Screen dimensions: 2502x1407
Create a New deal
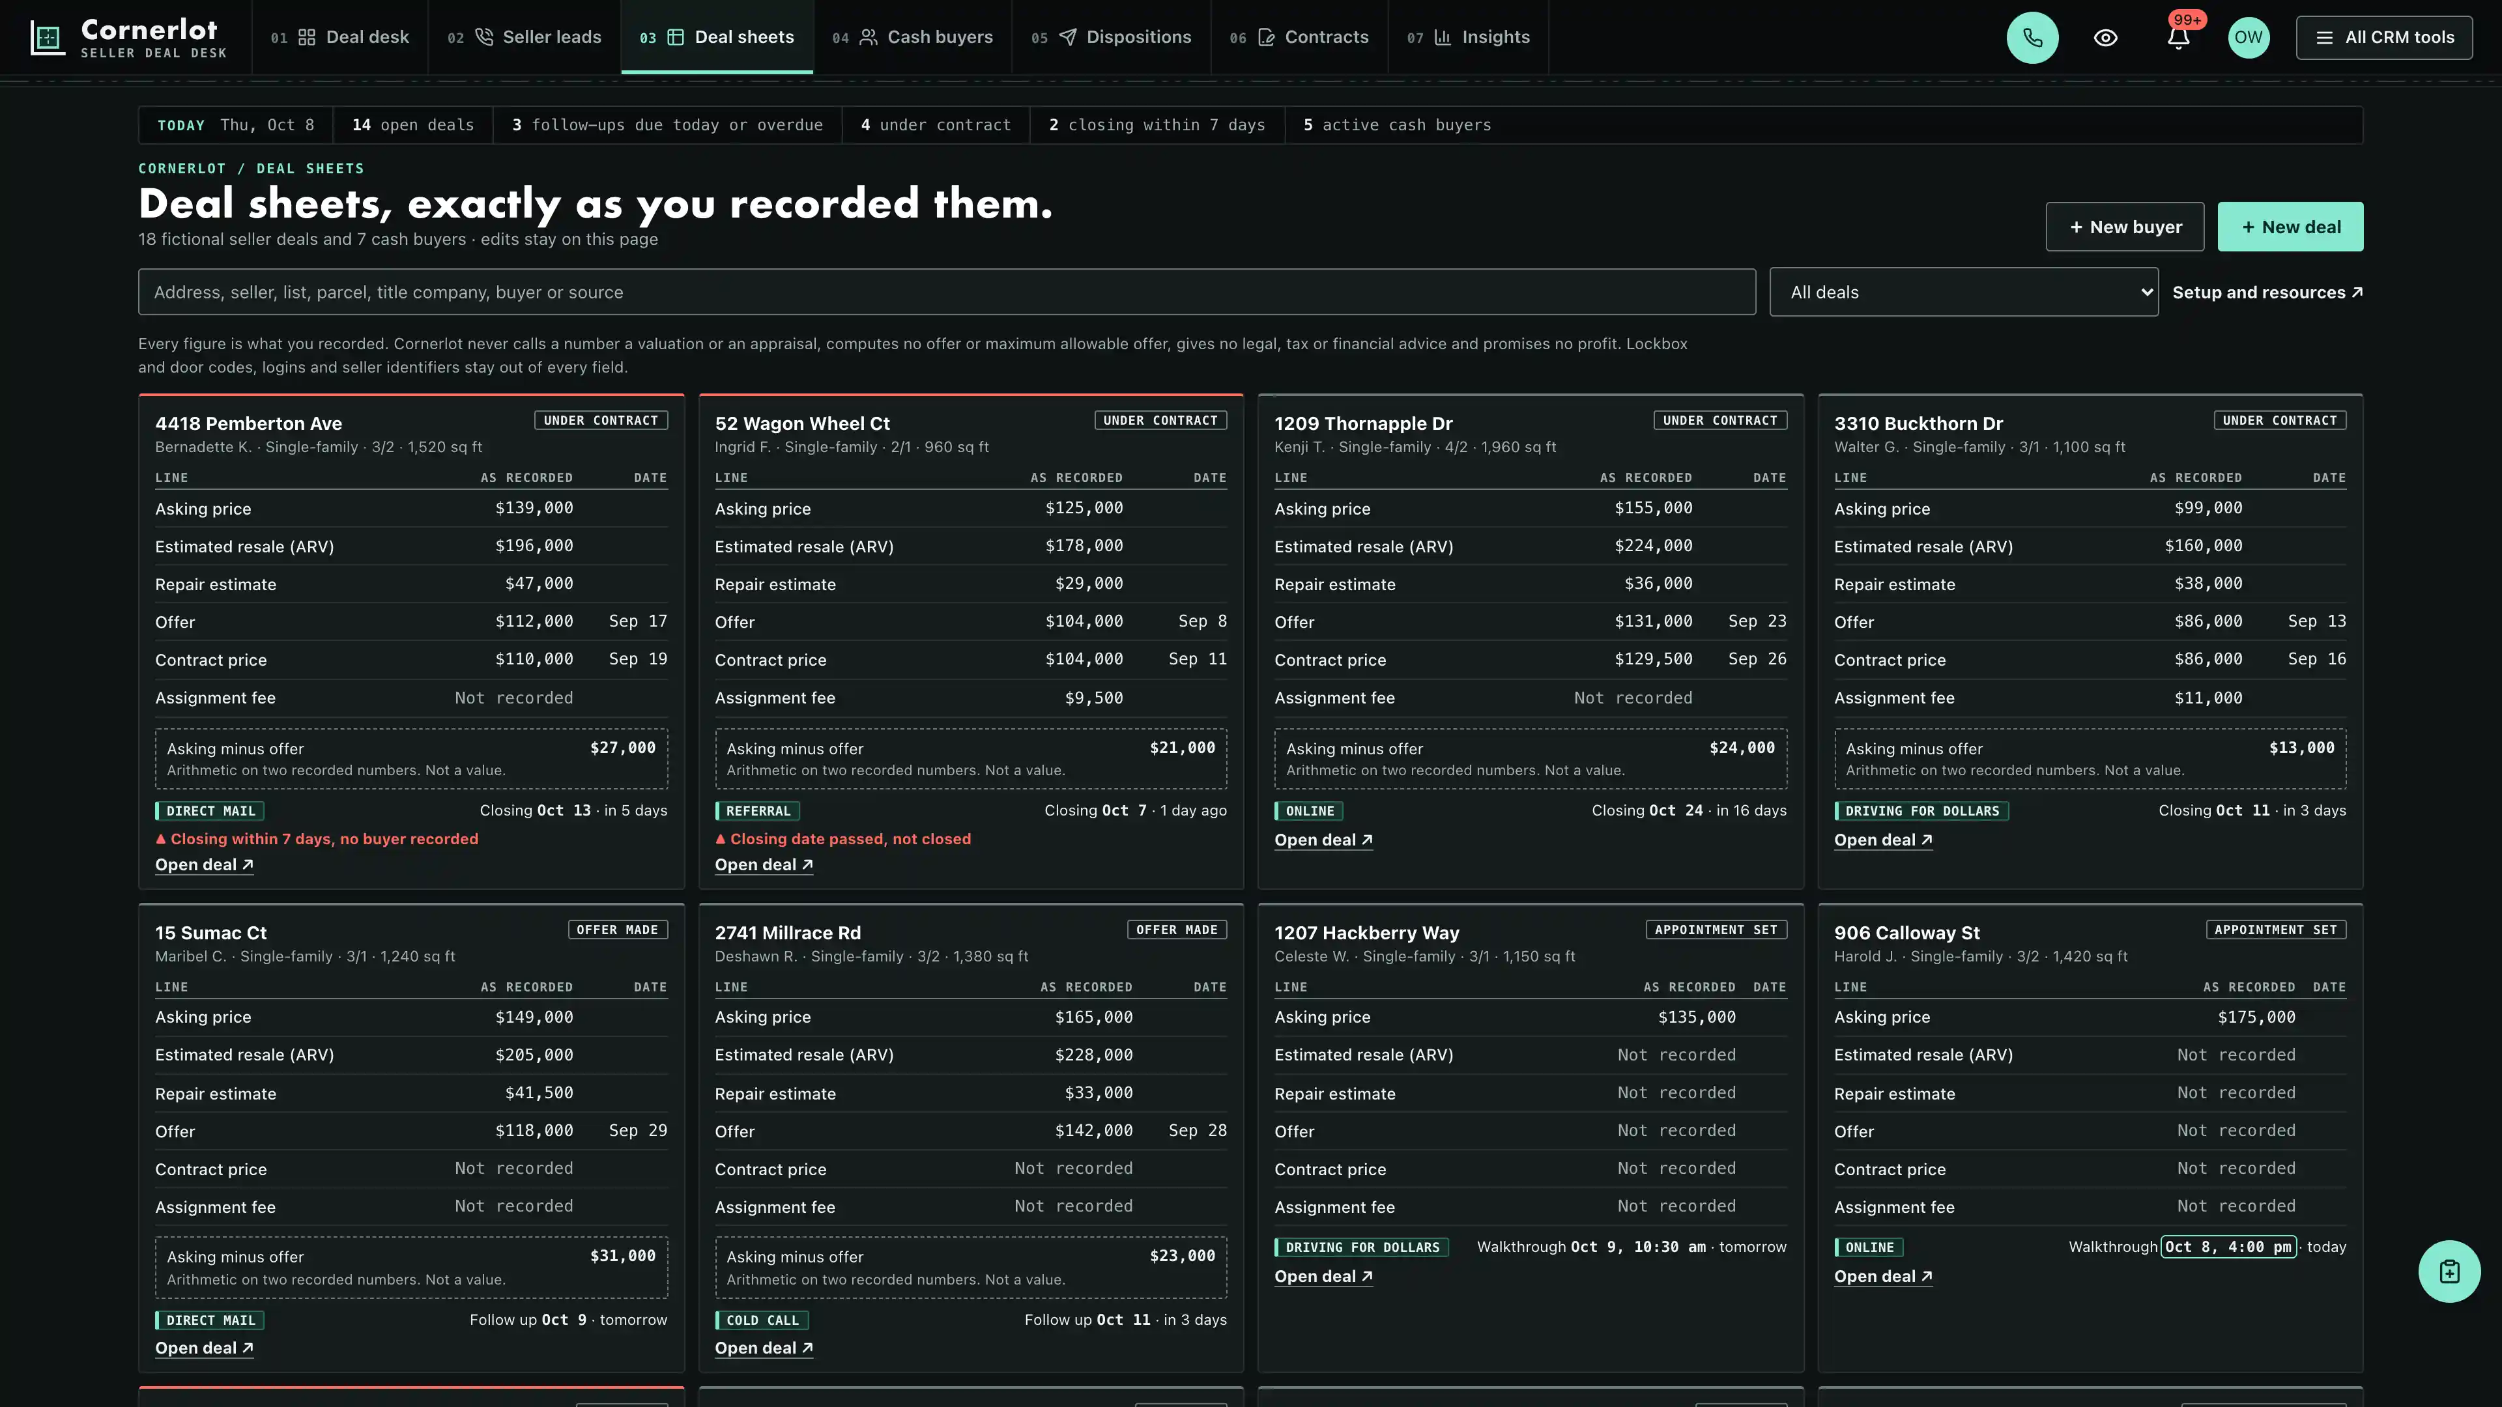2290,227
